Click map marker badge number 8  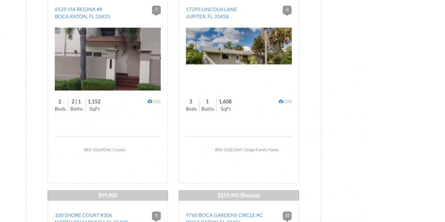point(287,10)
